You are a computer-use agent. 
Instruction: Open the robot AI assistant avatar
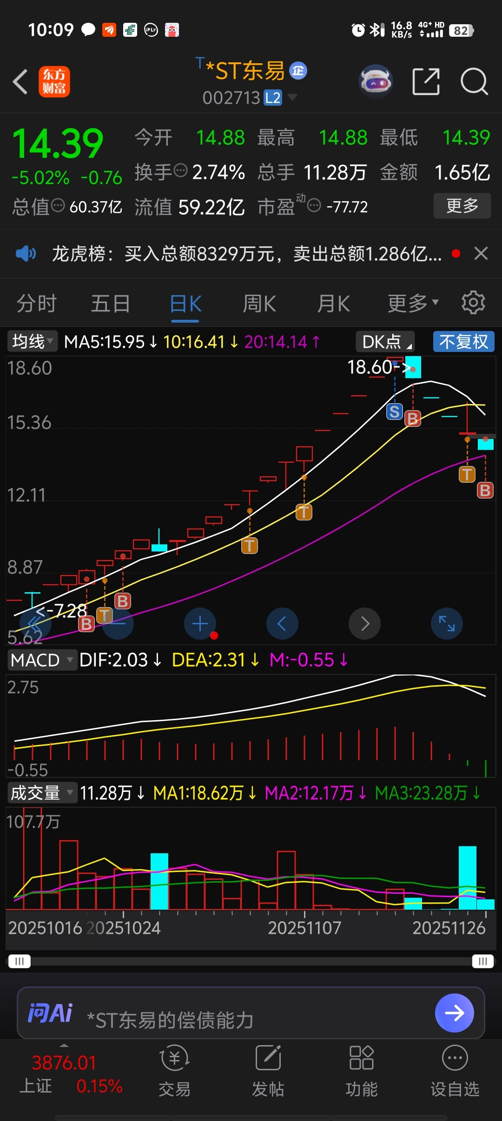(376, 81)
